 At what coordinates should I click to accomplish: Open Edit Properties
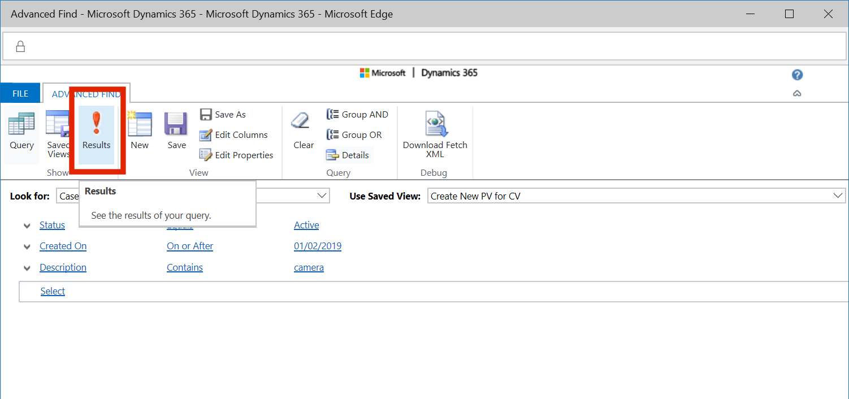click(236, 155)
